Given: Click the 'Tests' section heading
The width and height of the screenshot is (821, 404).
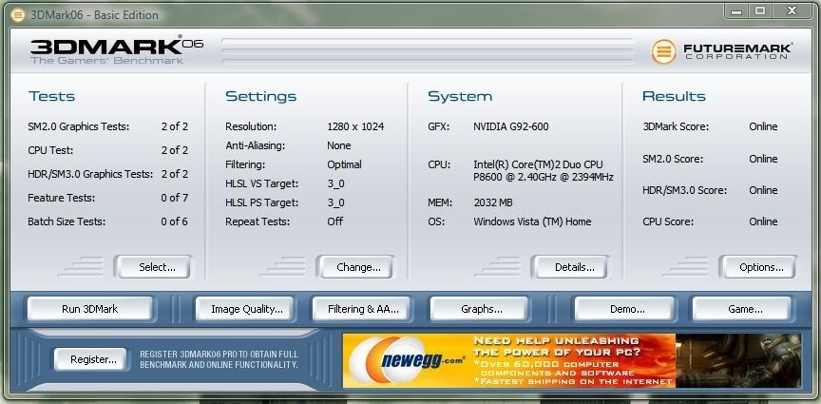Looking at the screenshot, I should click(52, 96).
